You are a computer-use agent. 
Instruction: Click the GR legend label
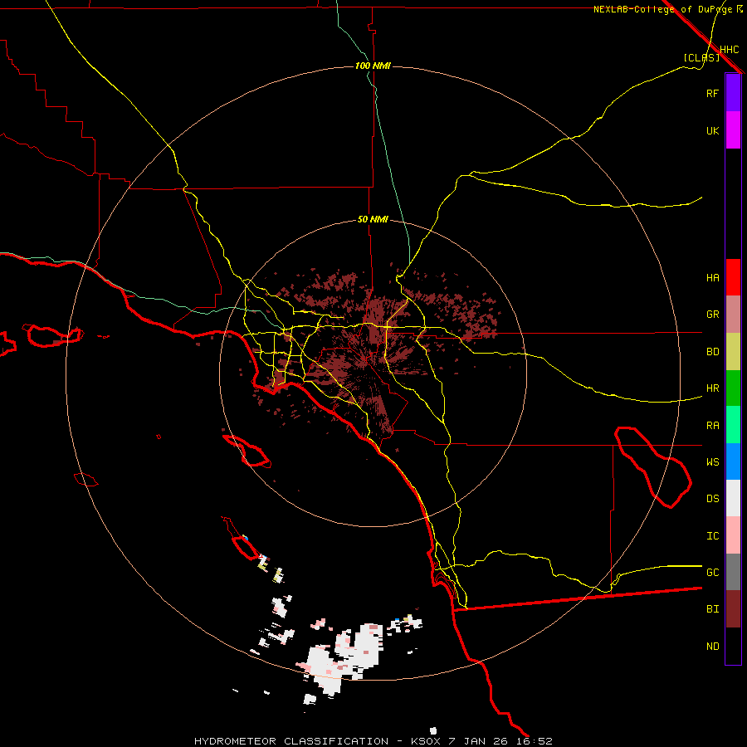coord(712,314)
